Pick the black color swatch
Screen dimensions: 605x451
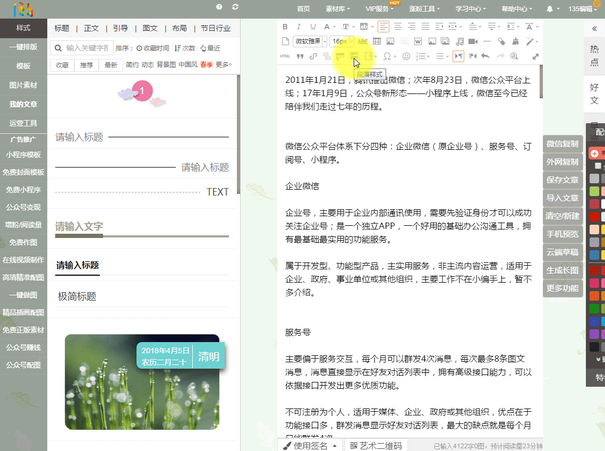click(594, 347)
